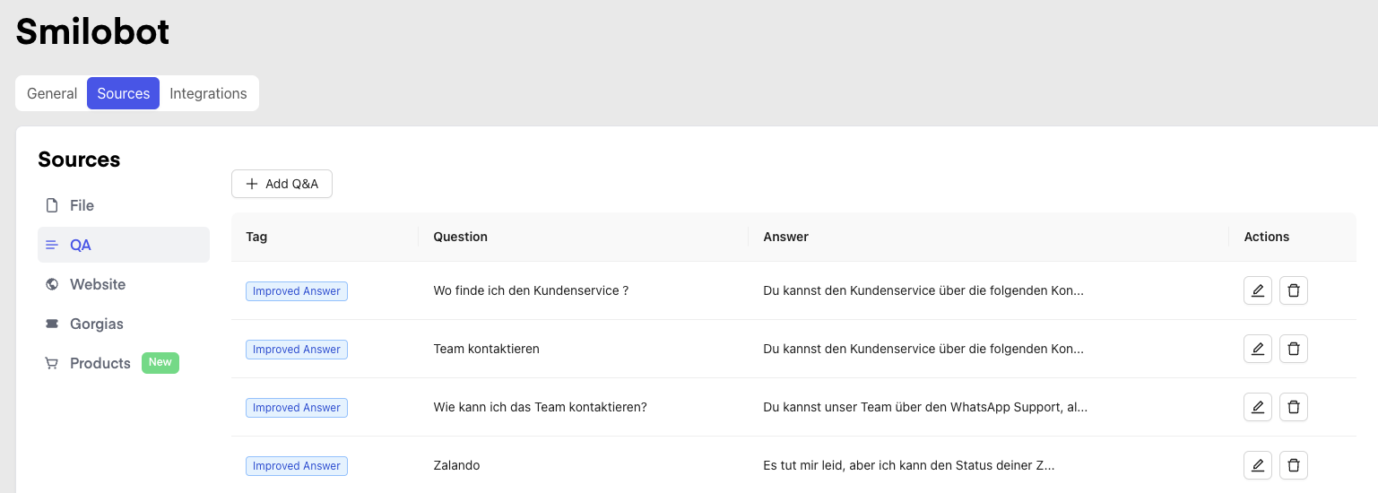This screenshot has width=1378, height=493.
Task: Delete the 'Team kontaktieren' Q&A row
Action: (x=1293, y=349)
